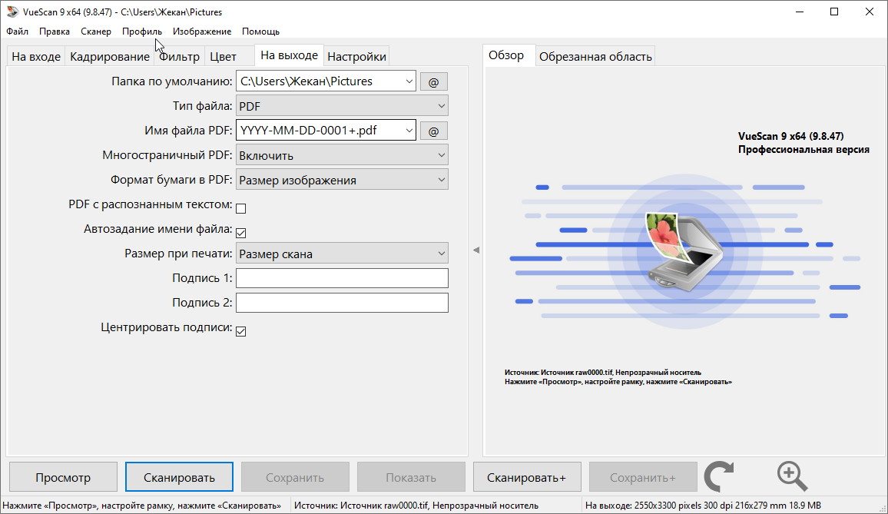Switch to the 'Обрезанная область' tab
Viewport: 888px width, 514px height.
pos(596,57)
